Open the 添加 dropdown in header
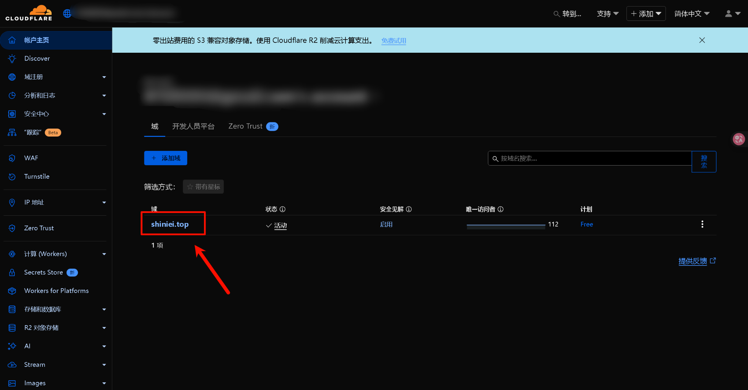 pyautogui.click(x=646, y=14)
